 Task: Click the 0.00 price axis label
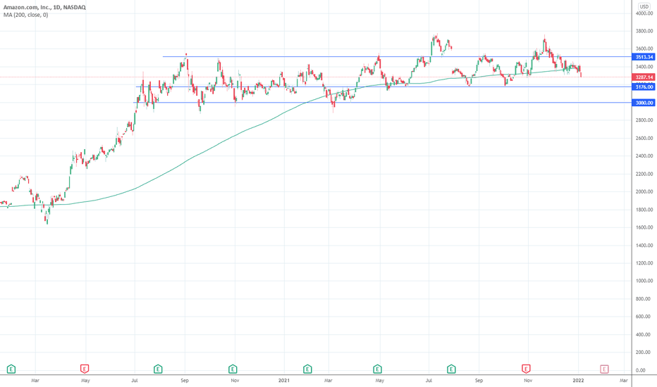[641, 370]
